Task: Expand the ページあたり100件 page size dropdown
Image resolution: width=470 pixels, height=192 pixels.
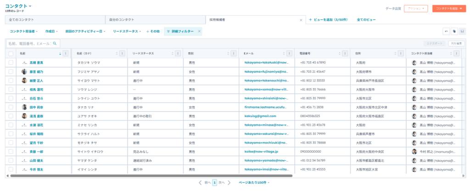Action: click(254, 182)
